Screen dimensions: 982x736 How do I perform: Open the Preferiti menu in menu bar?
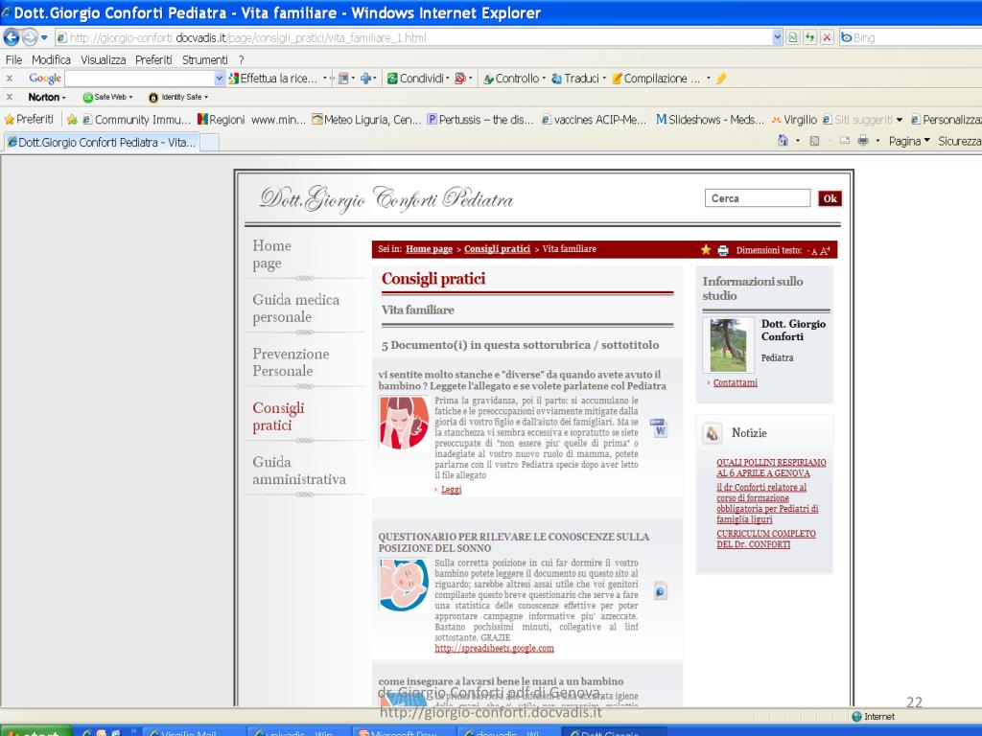153,59
